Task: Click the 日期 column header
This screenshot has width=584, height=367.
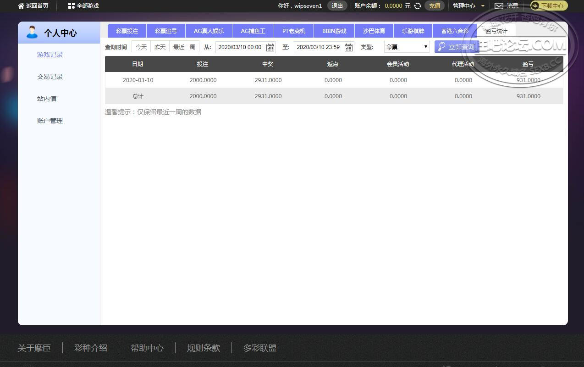Action: pos(138,64)
